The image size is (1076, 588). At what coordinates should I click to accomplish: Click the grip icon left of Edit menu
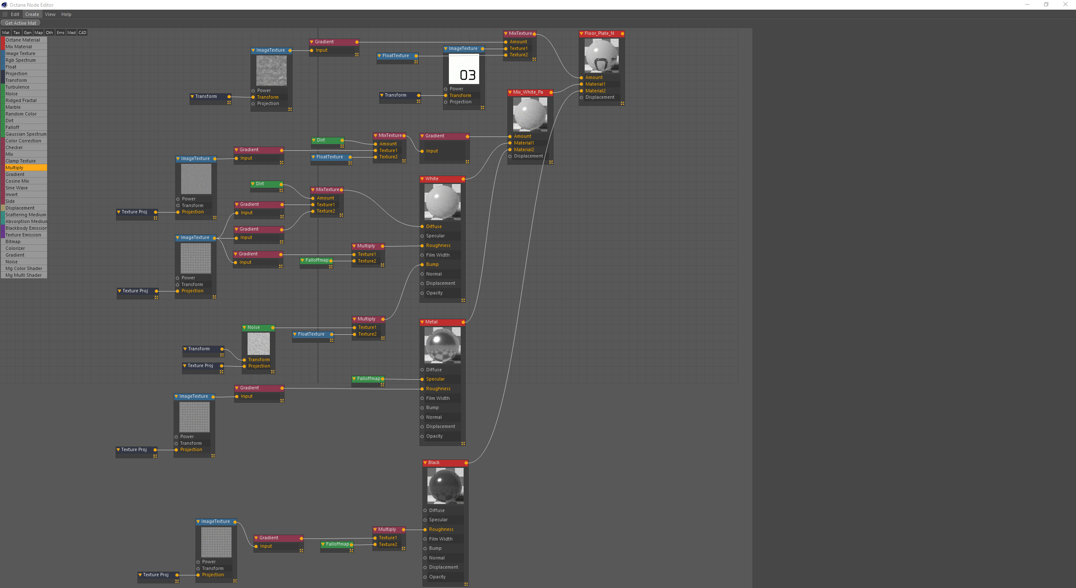pos(5,14)
